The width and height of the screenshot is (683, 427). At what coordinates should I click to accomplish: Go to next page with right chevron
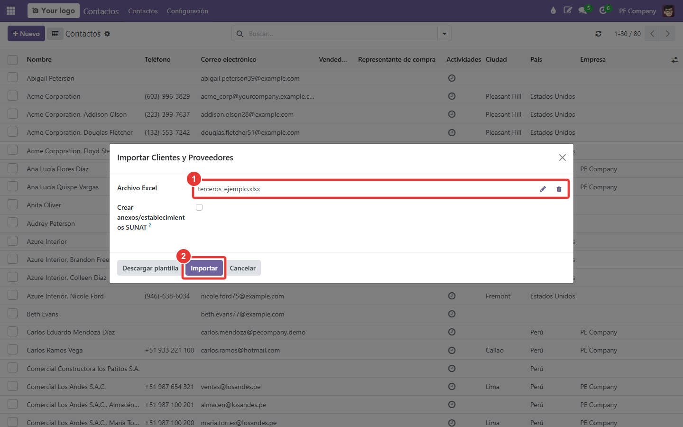[x=667, y=34]
